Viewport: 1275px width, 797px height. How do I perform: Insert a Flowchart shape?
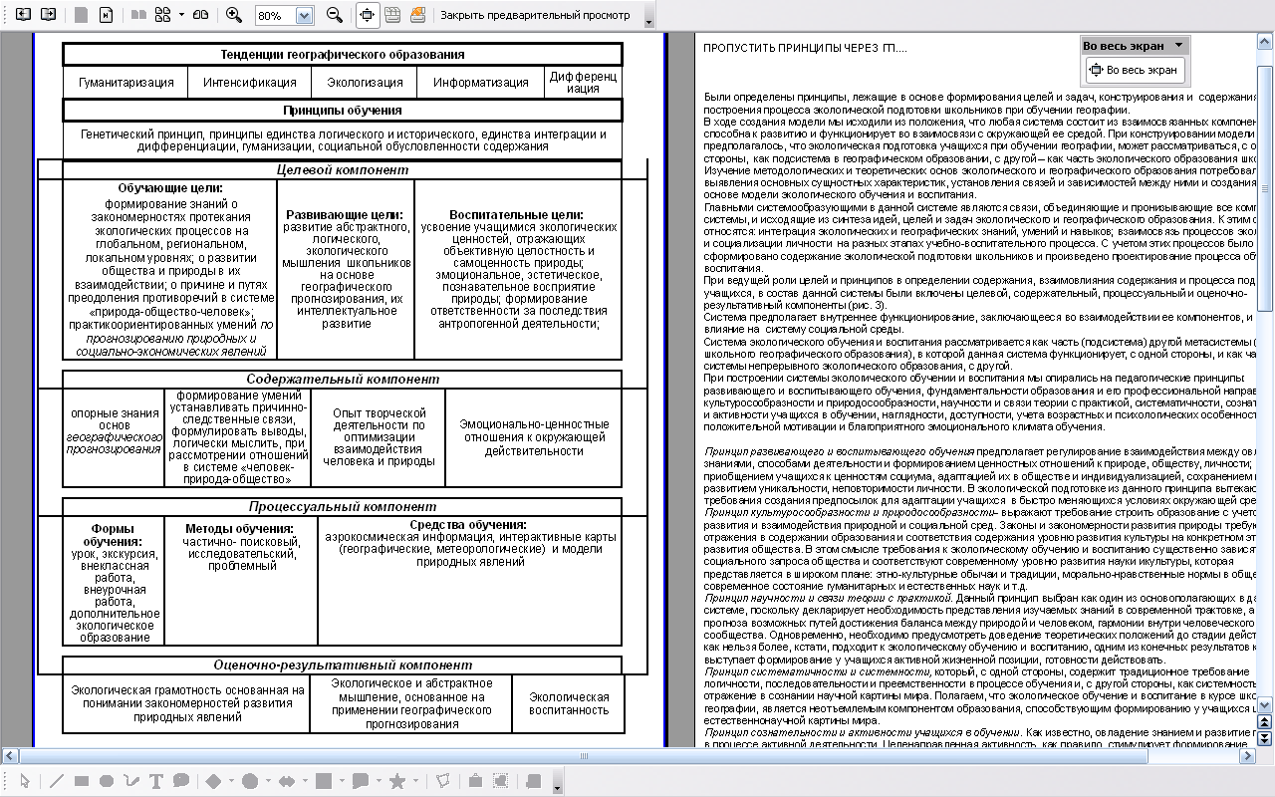(324, 781)
